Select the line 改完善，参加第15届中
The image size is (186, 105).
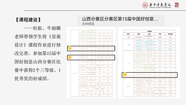click(x=37, y=53)
